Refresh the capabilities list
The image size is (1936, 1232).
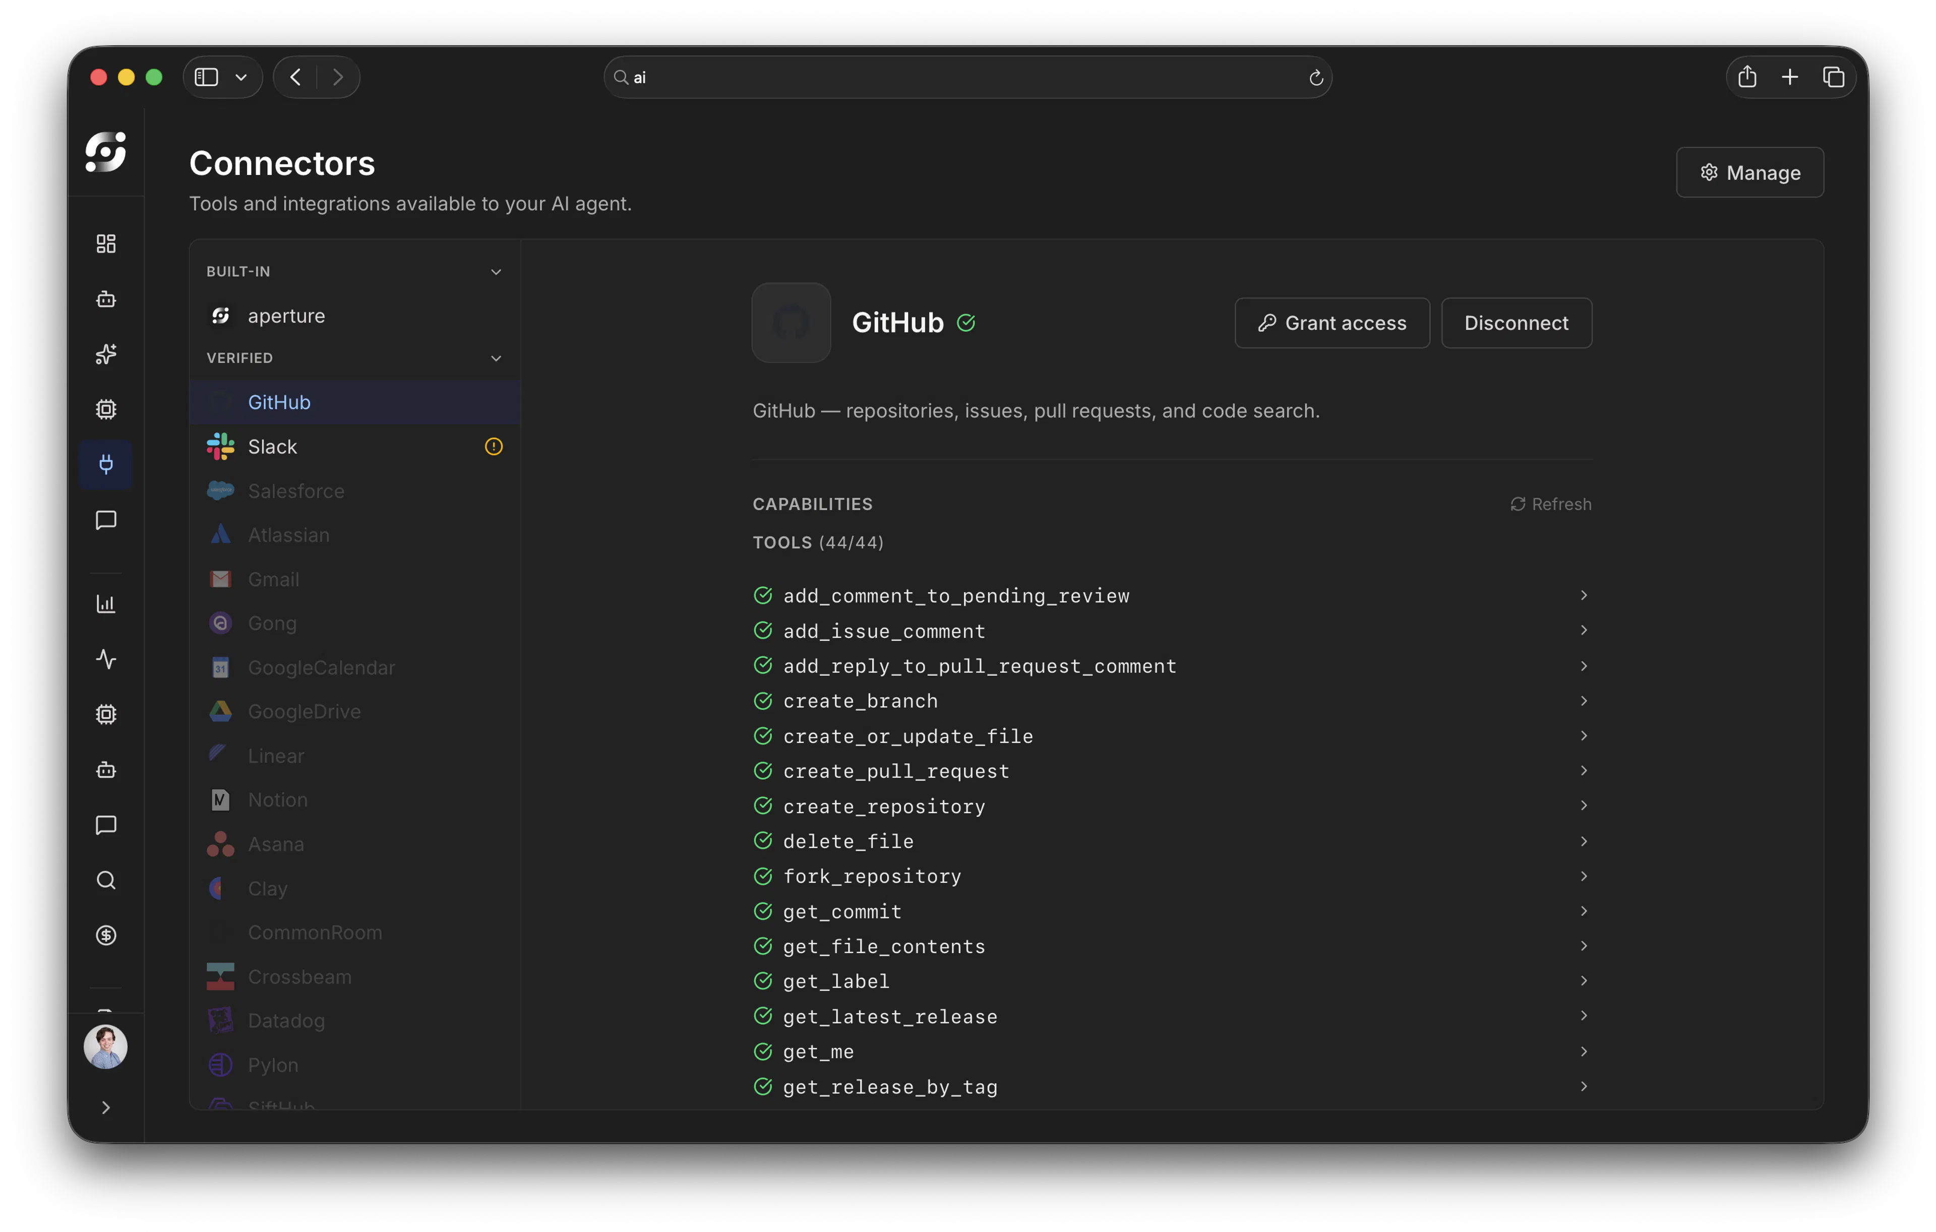point(1550,504)
